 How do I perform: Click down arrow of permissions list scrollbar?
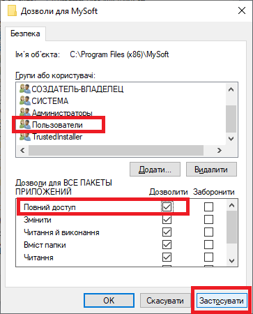(231, 261)
